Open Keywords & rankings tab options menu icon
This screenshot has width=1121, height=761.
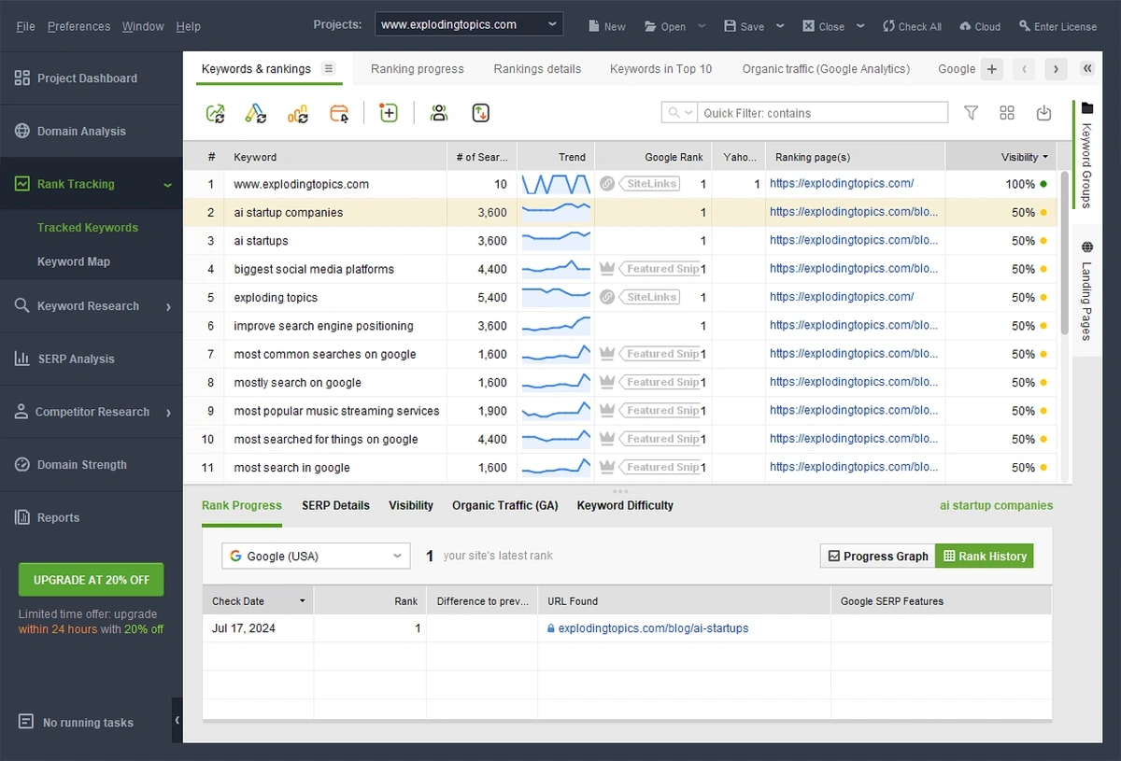328,68
